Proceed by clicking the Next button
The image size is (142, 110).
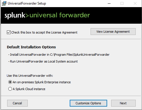tap(123, 103)
